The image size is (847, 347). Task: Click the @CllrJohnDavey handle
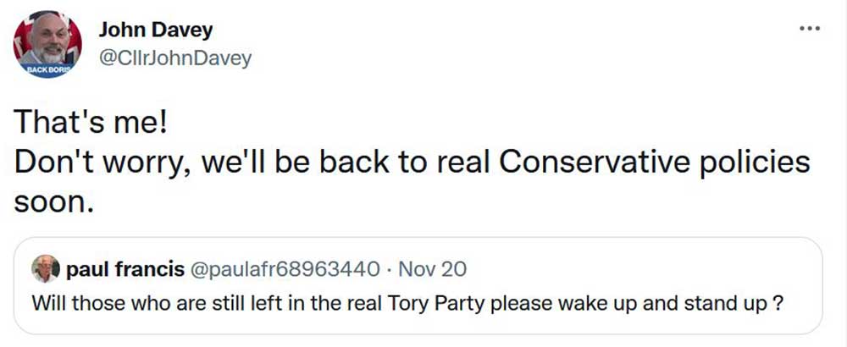[x=175, y=58]
